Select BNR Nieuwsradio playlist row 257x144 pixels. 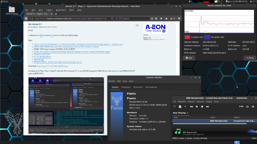(214, 121)
